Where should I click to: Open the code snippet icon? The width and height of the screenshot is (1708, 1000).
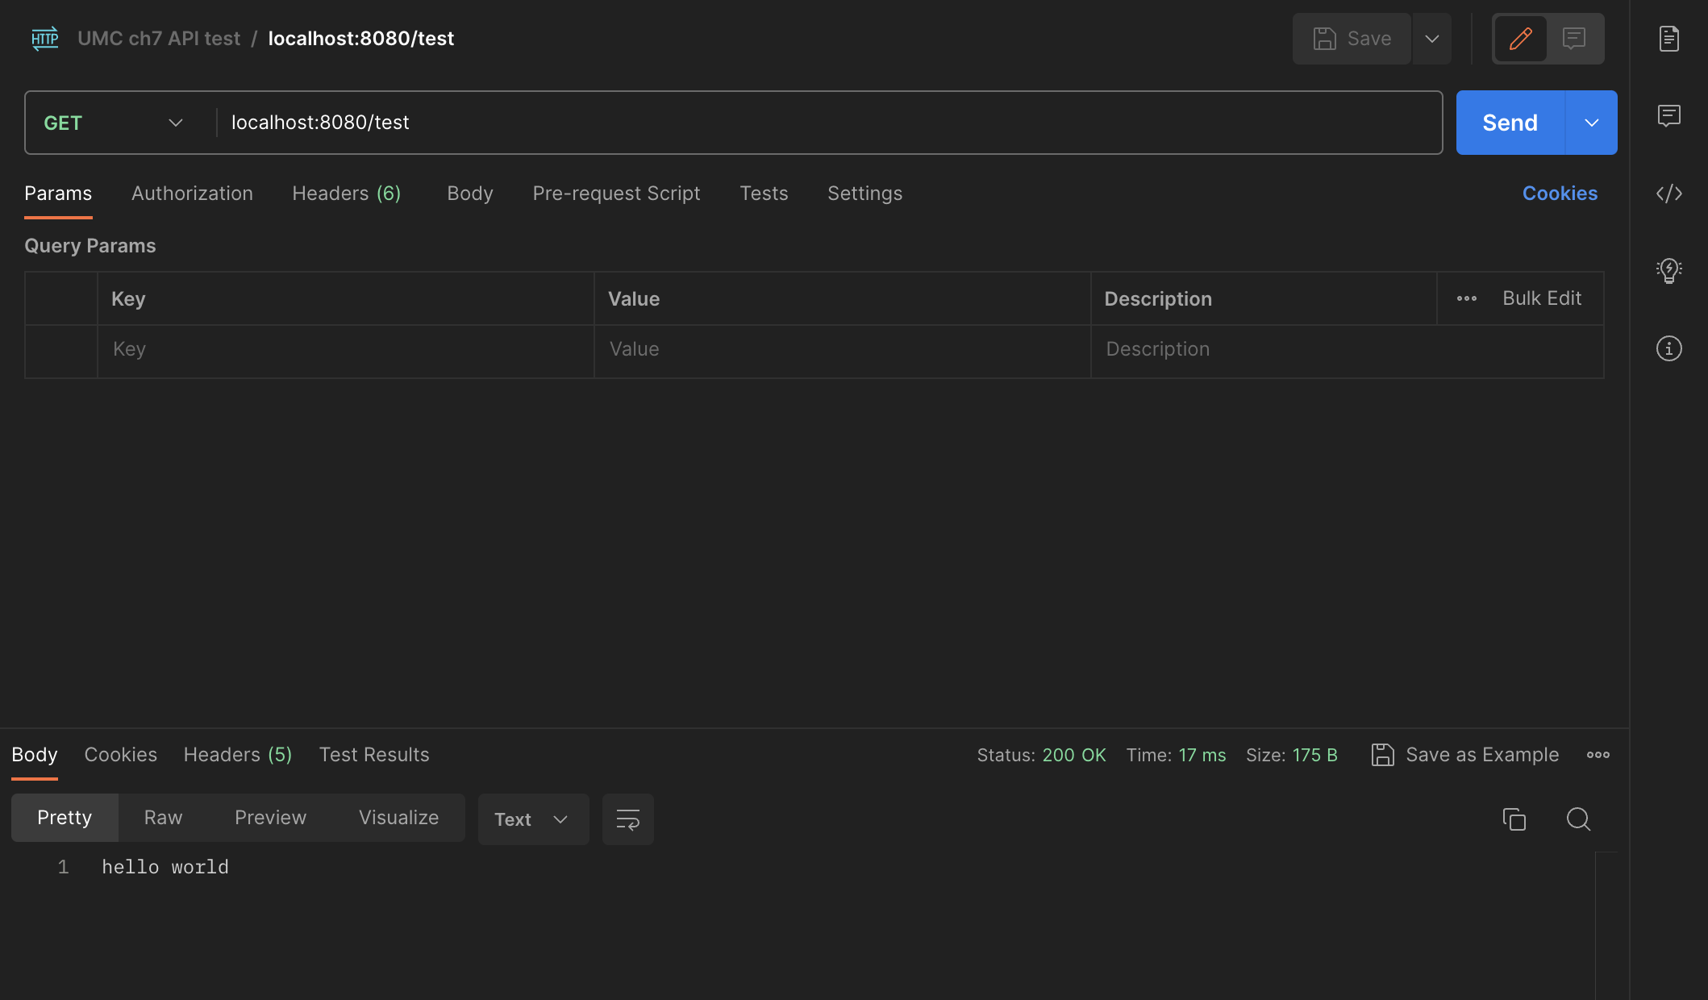[x=1668, y=194]
